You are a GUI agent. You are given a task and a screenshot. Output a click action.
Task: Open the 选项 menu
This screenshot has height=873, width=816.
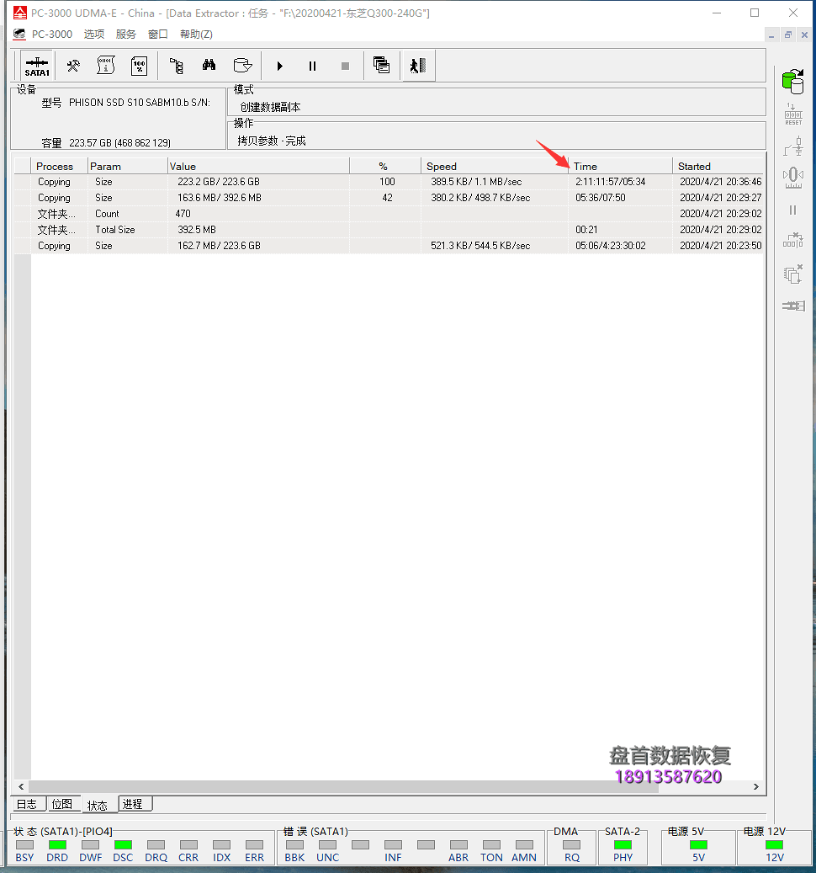(x=94, y=35)
